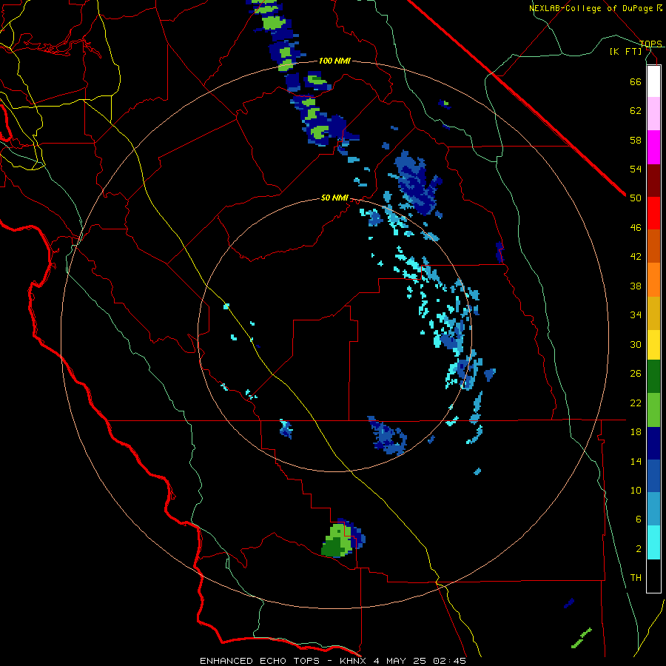The height and width of the screenshot is (666, 666).
Task: Click the 38 legend value
Action: pyautogui.click(x=636, y=286)
